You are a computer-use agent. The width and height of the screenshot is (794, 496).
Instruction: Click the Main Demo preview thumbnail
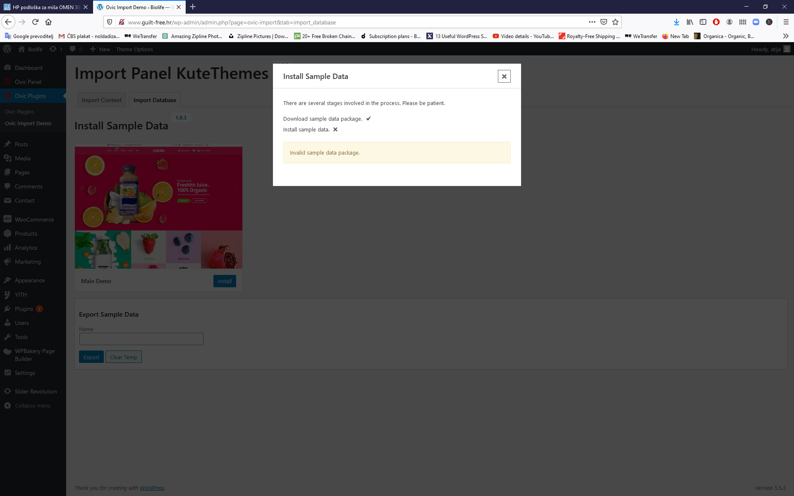[158, 206]
